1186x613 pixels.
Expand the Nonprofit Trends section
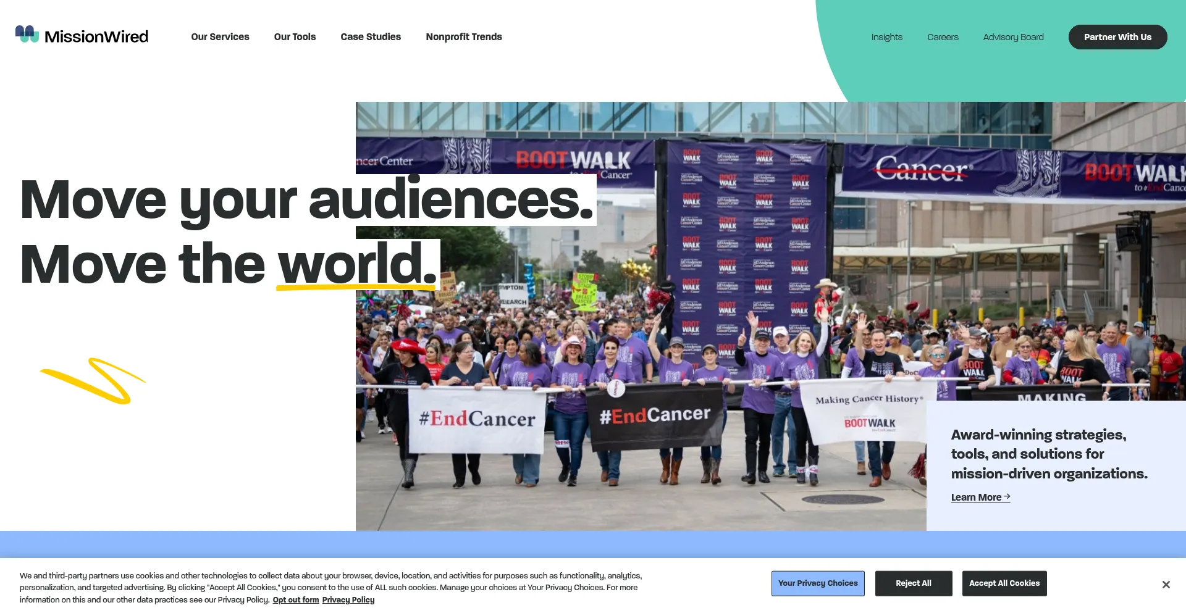pyautogui.click(x=464, y=37)
